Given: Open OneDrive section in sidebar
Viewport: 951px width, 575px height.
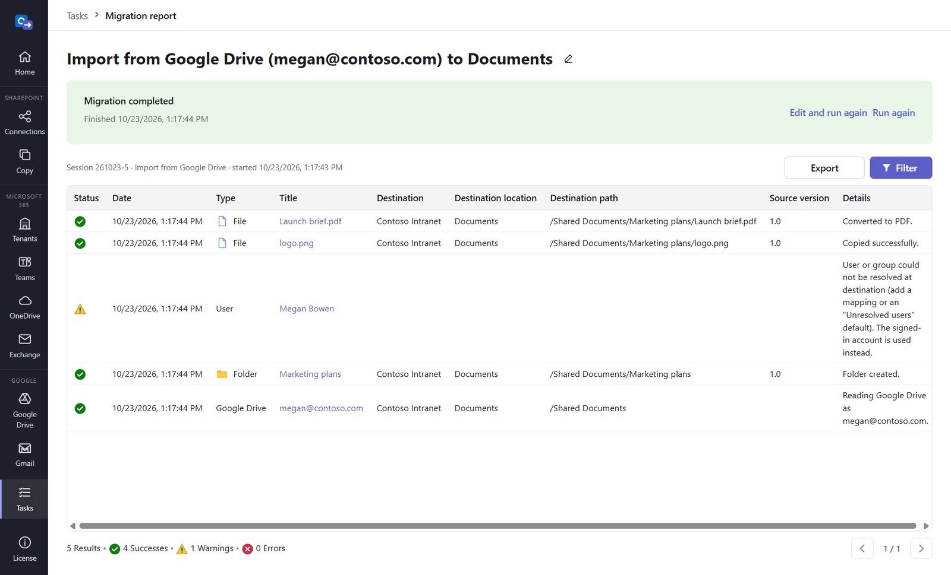Looking at the screenshot, I should [x=24, y=307].
